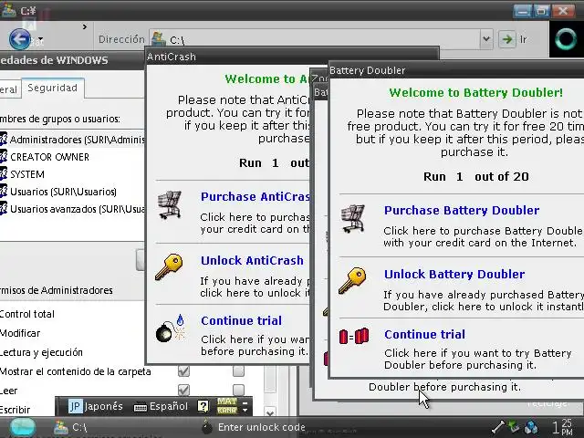Click the SYSTEM user group icon
This screenshot has width=584, height=438.
4,174
